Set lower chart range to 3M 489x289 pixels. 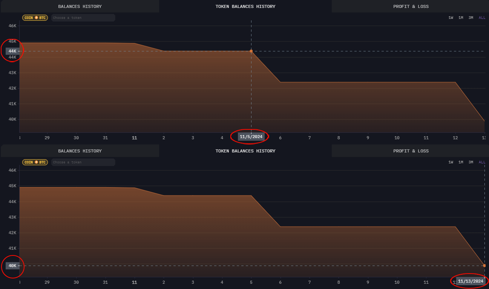click(471, 162)
